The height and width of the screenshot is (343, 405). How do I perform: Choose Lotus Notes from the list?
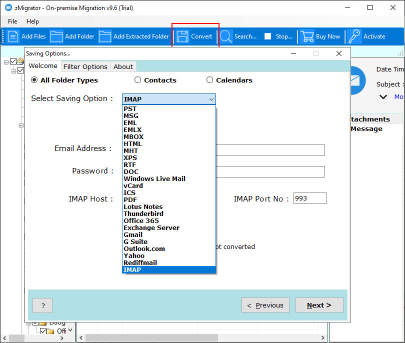click(169, 206)
